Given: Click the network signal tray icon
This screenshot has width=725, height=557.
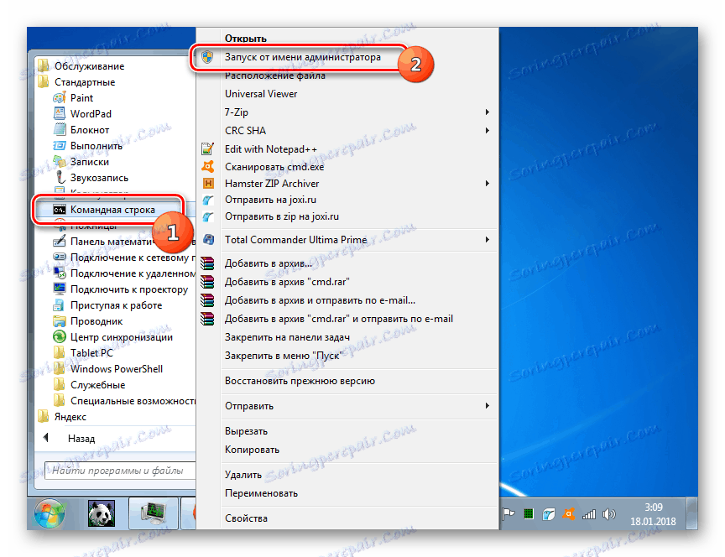Looking at the screenshot, I should point(588,514).
